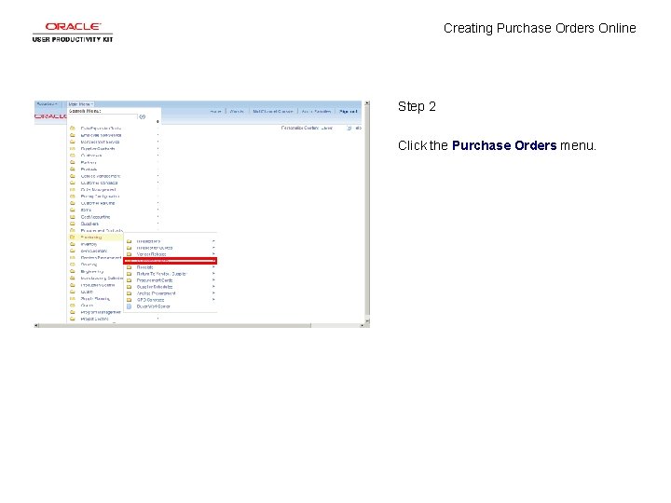Click the Requests for Quotes folder icon
Viewport: 671px width, 503px height.
point(130,248)
